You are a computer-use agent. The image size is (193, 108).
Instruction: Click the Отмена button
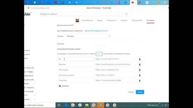pyautogui.click(x=131, y=92)
